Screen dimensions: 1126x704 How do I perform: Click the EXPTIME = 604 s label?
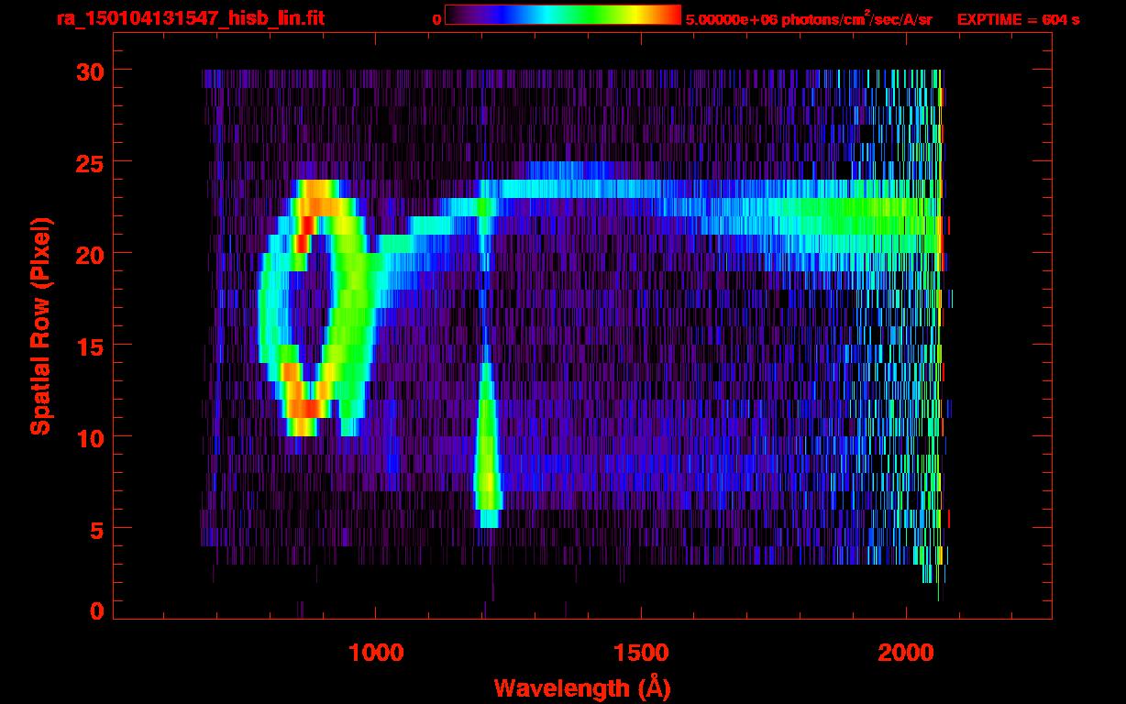(x=1018, y=19)
